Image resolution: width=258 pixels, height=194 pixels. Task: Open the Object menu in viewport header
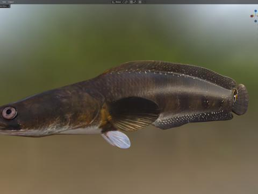(x=11, y=2)
